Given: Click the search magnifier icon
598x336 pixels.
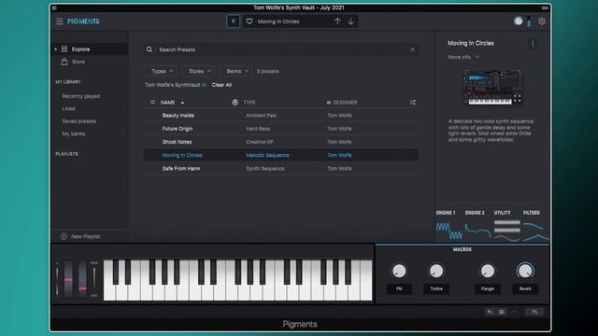Looking at the screenshot, I should [x=149, y=49].
